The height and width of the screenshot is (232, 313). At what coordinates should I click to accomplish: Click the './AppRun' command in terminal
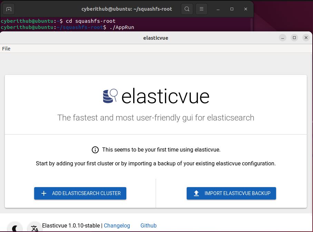pyautogui.click(x=122, y=27)
